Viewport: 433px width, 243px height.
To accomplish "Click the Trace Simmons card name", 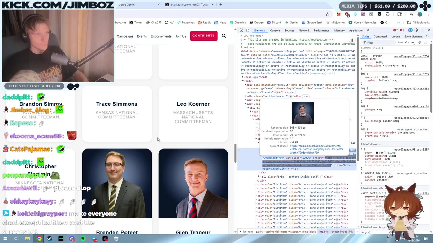I will pyautogui.click(x=117, y=104).
